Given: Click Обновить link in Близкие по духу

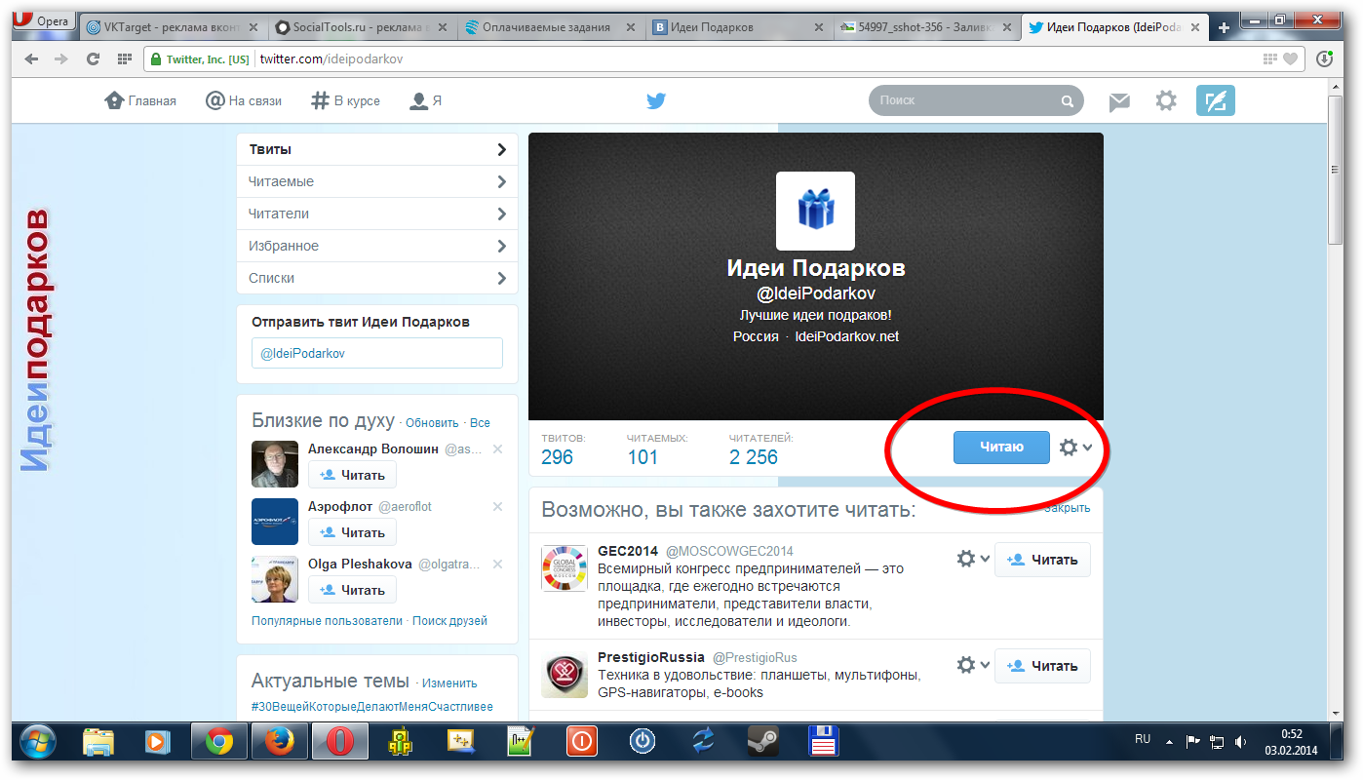Looking at the screenshot, I should [432, 423].
